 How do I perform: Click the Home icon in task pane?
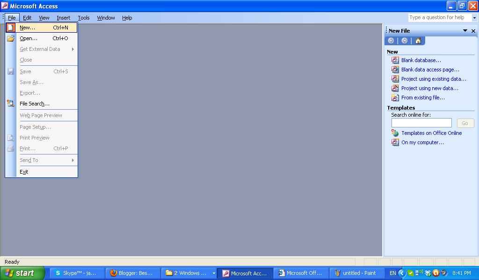(x=418, y=41)
